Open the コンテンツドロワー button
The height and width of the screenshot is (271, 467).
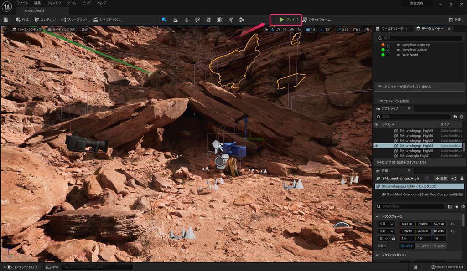click(x=24, y=267)
